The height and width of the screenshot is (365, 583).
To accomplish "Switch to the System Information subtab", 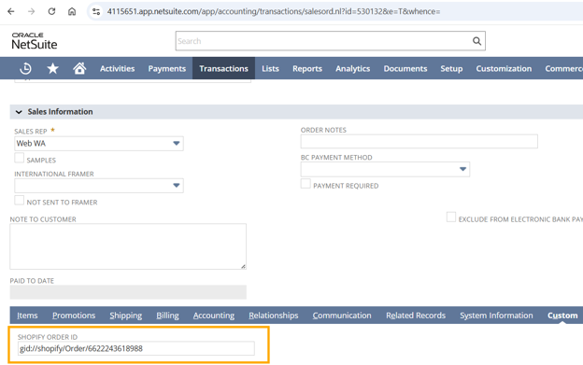I will [496, 316].
